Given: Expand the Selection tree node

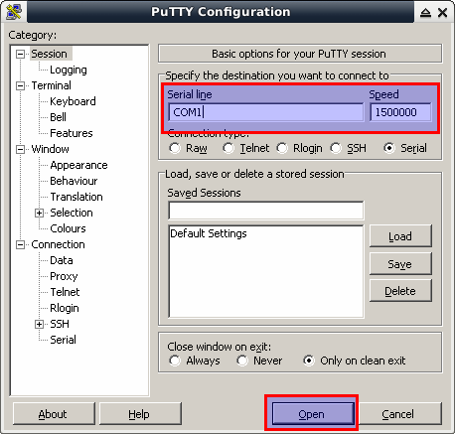Looking at the screenshot, I should coord(39,213).
